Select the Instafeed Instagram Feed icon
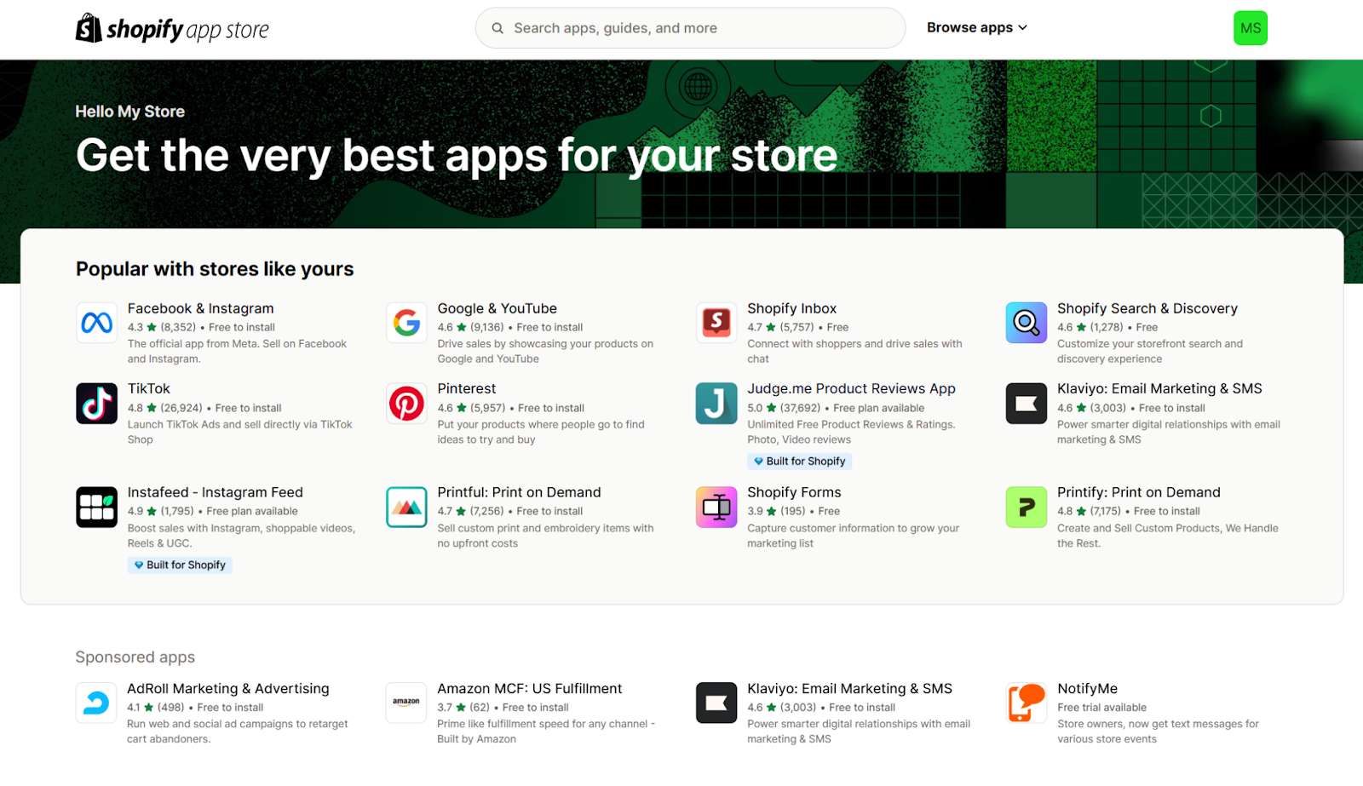Screen dimensions: 1363x786 [95, 507]
